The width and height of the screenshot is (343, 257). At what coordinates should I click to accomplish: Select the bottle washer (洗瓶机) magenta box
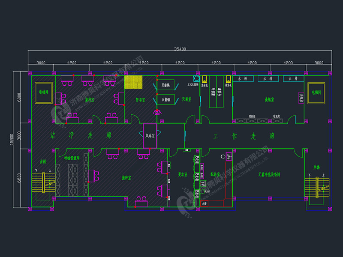point(301,98)
